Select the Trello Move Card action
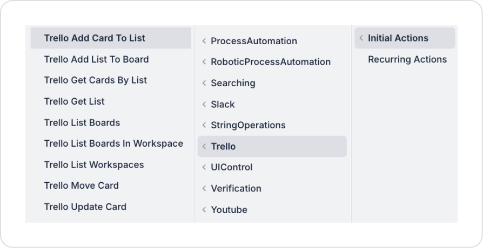 point(82,185)
